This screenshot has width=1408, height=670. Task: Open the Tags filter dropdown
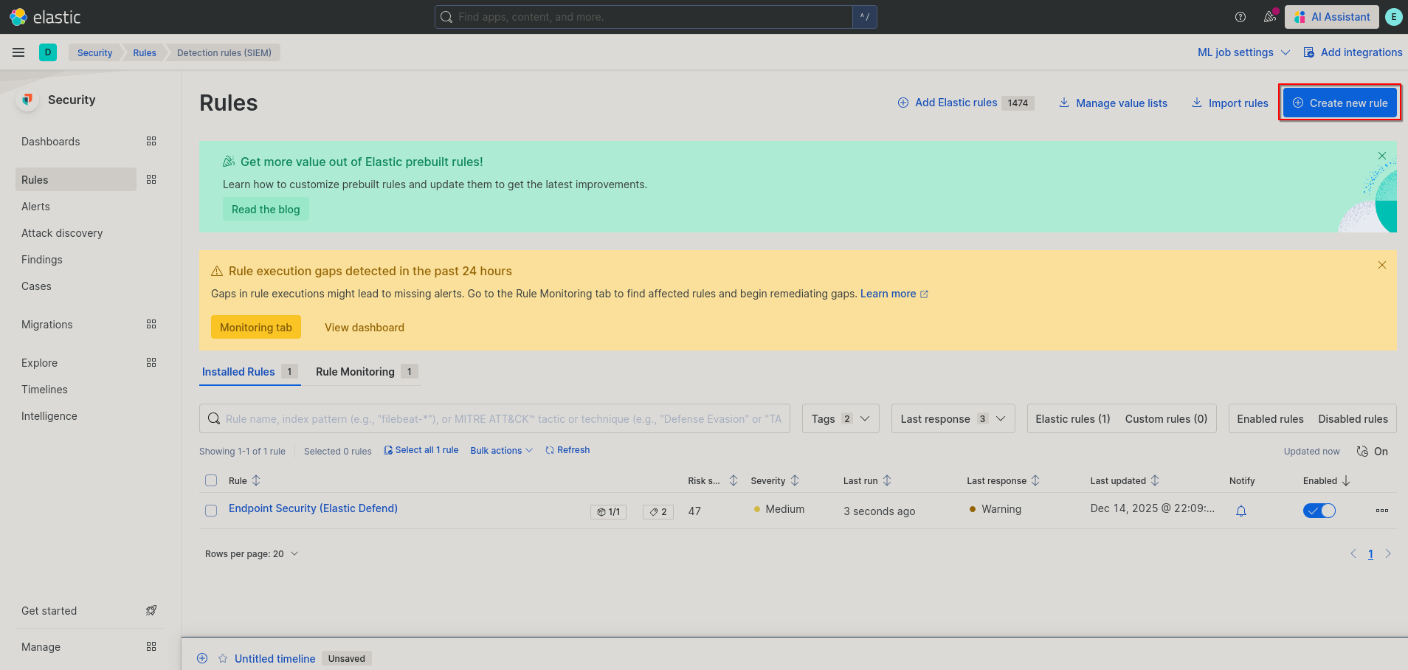(841, 418)
